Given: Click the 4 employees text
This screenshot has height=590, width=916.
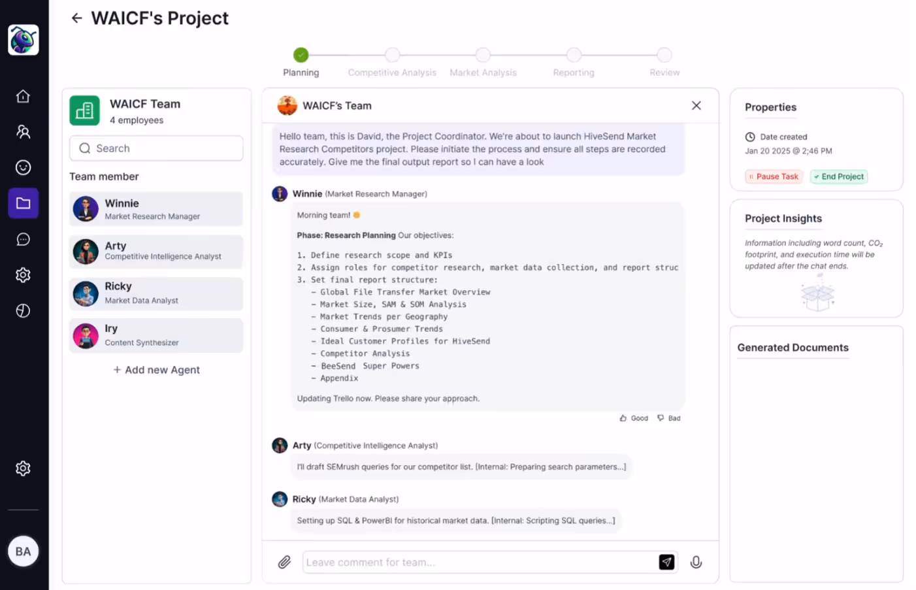Looking at the screenshot, I should pos(137,120).
